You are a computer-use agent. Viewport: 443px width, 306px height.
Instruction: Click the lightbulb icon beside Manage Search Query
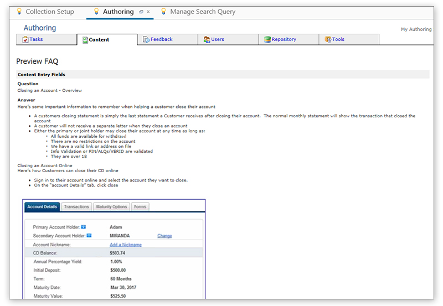(163, 12)
